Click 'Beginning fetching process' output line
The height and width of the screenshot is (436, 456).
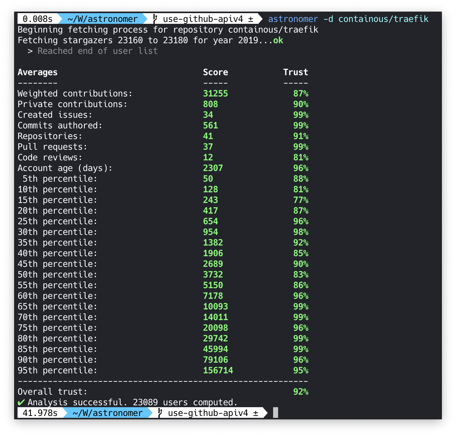click(168, 30)
